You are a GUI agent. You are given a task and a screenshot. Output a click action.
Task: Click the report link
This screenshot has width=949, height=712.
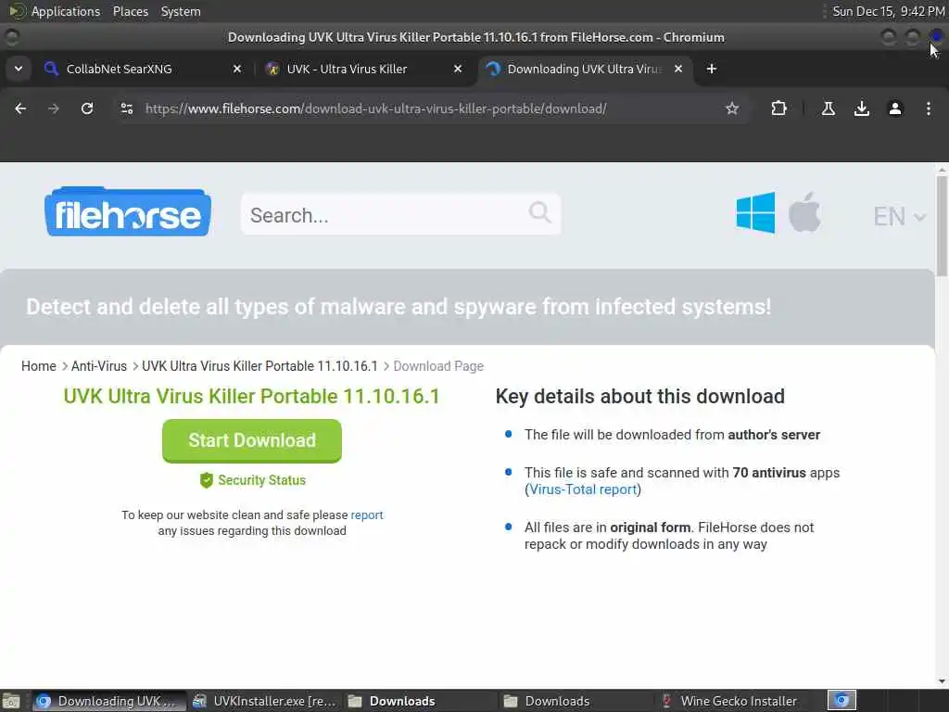tap(367, 515)
